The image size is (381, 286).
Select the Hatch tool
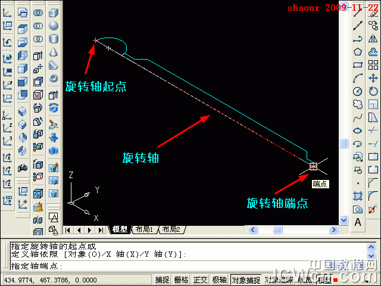point(357,196)
